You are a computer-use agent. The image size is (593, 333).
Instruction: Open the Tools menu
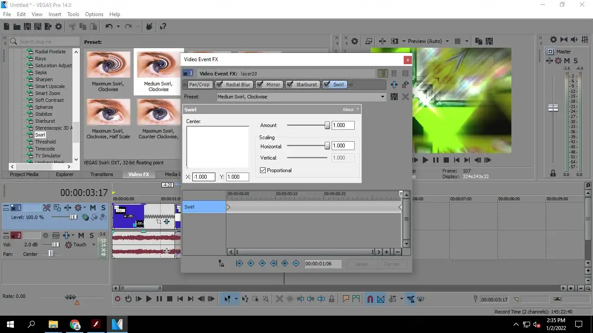(73, 14)
